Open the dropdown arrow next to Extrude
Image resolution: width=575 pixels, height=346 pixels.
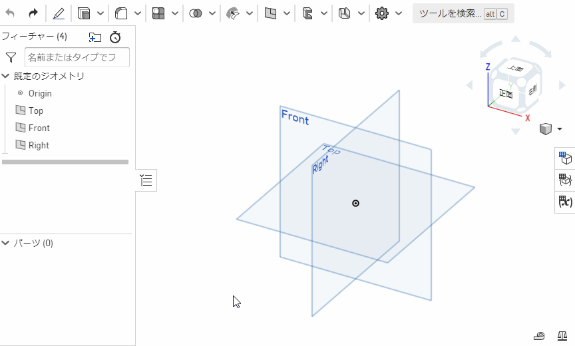100,13
